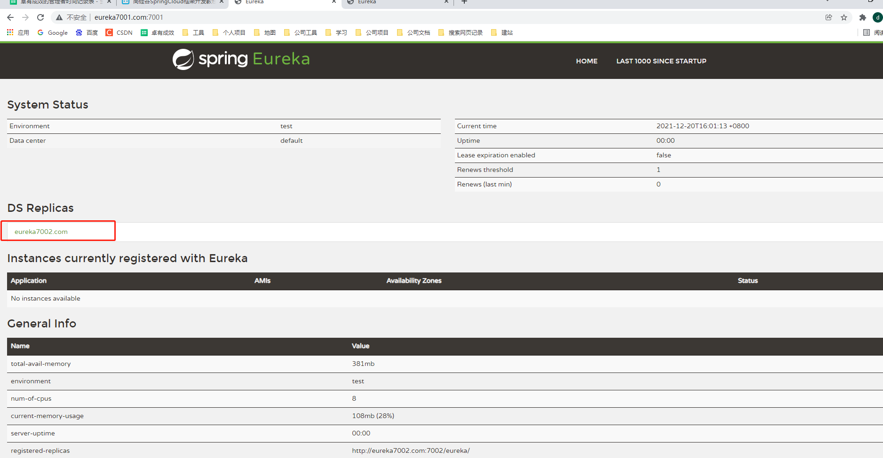
Task: Click the 'DS Replicas' heading
Action: pyautogui.click(x=40, y=208)
